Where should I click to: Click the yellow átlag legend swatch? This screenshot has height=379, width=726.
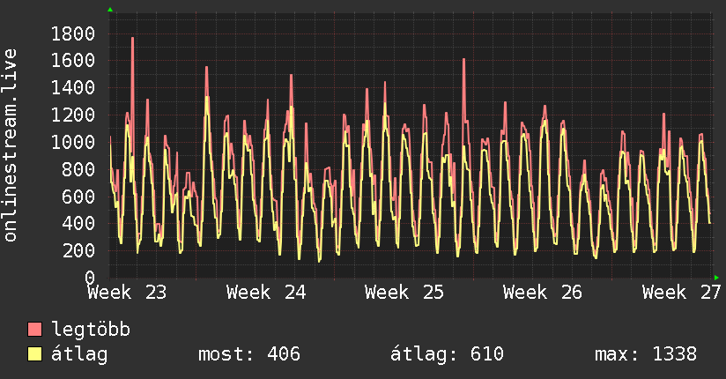34,353
